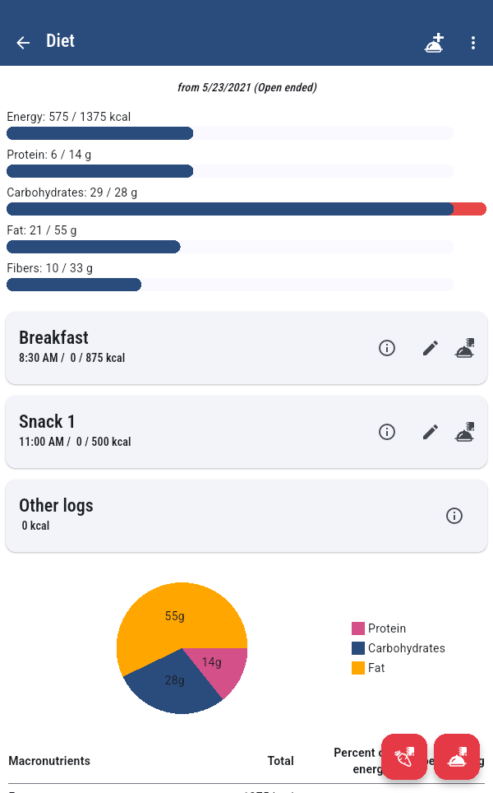The width and height of the screenshot is (493, 793).
Task: Log the Breakfast meal to diary
Action: 465,348
